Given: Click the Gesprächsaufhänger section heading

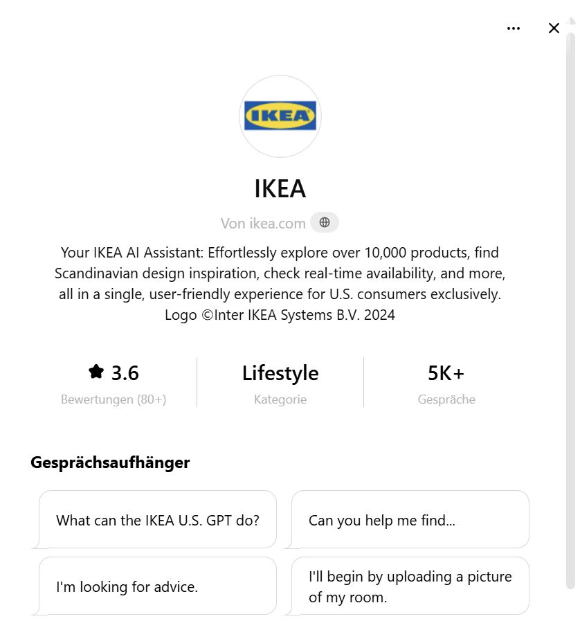Looking at the screenshot, I should coord(110,462).
